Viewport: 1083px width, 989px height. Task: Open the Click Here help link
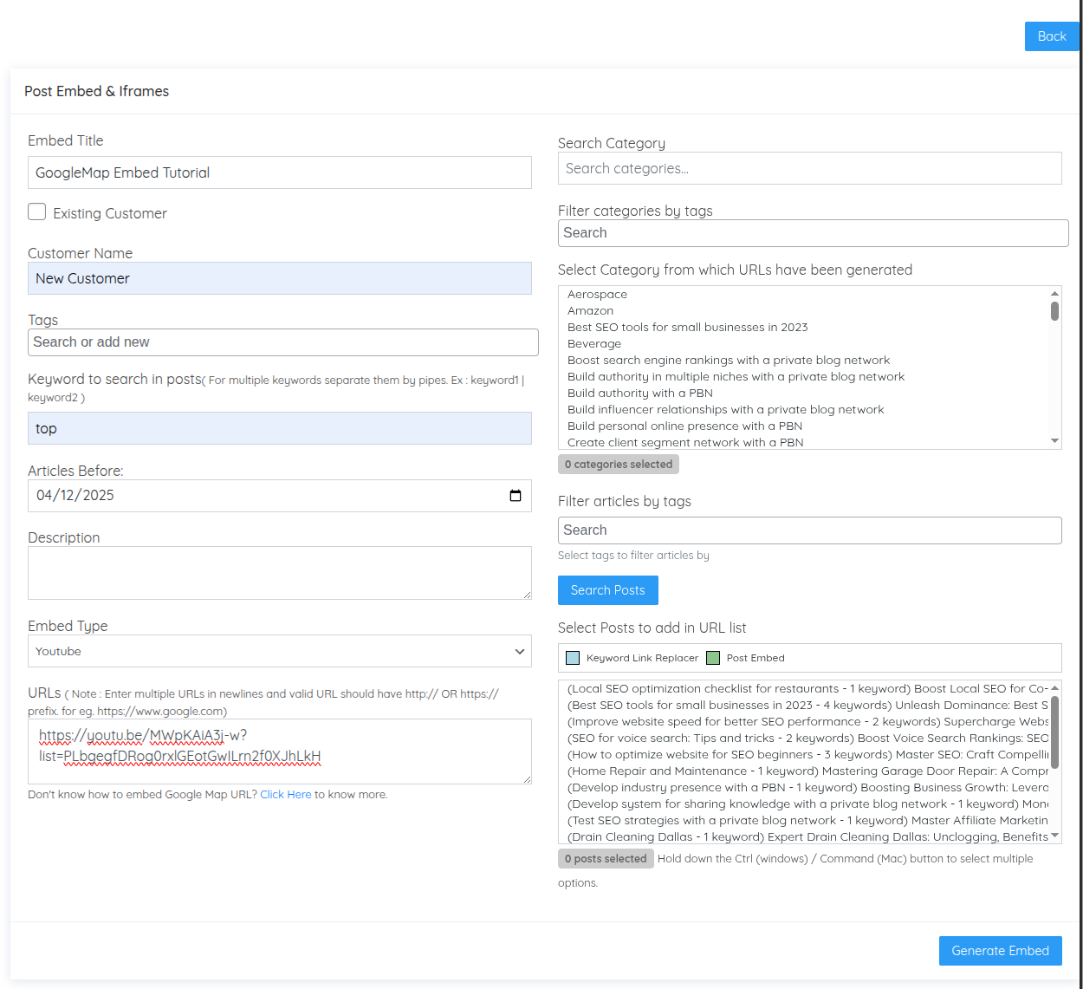[285, 795]
